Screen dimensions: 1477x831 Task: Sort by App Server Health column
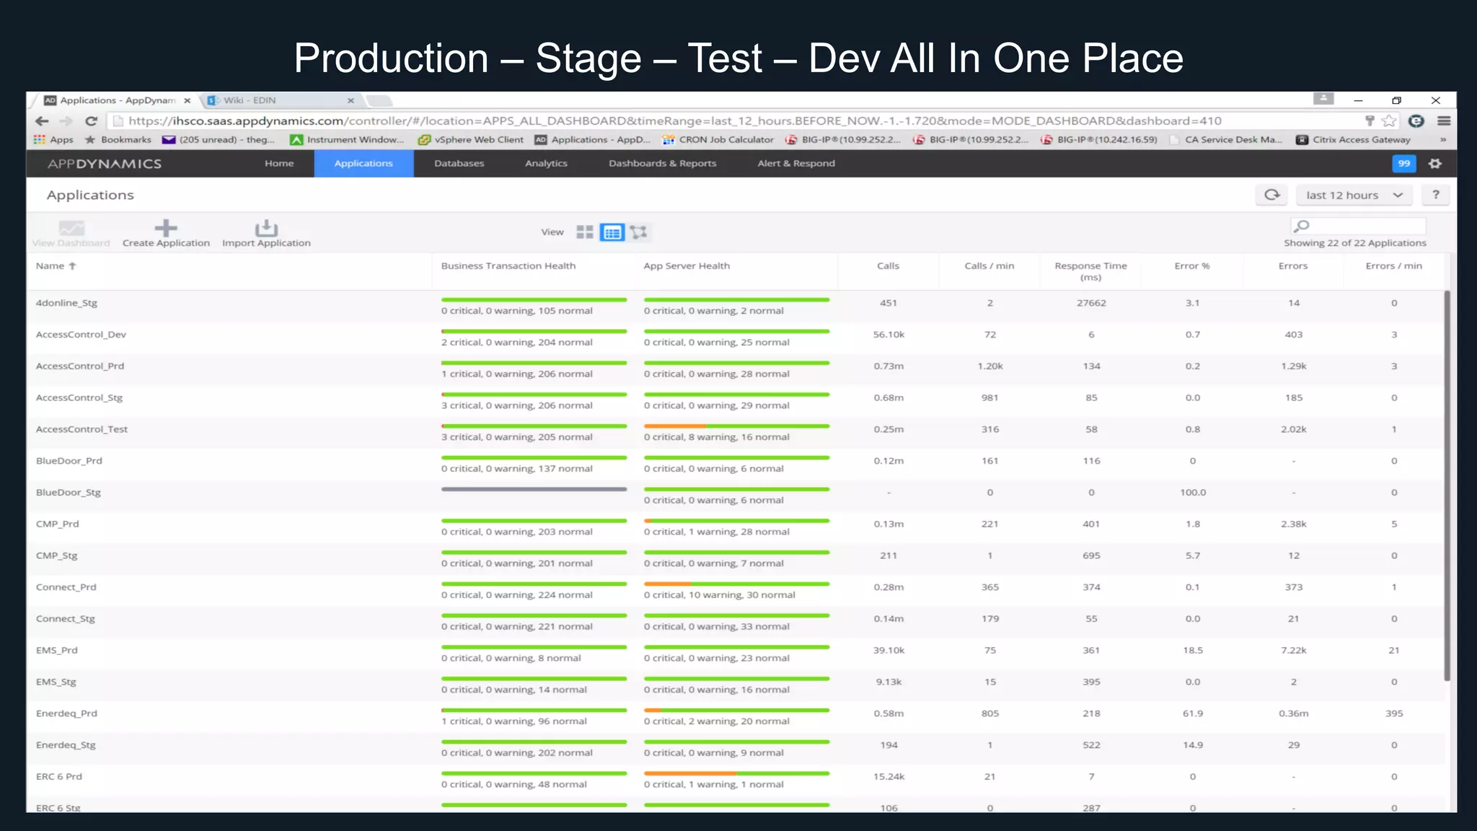(x=687, y=266)
